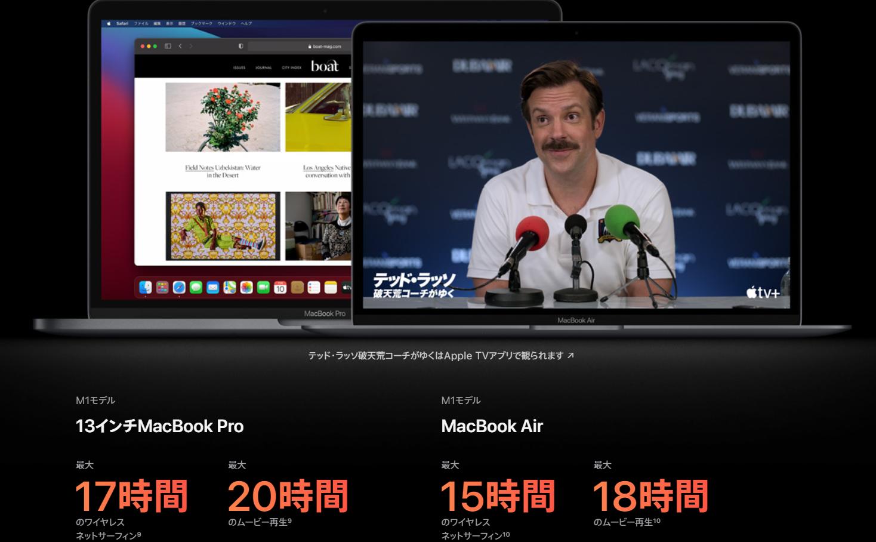
Task: Launch Maps from the MacBook Pro dock
Action: click(230, 288)
